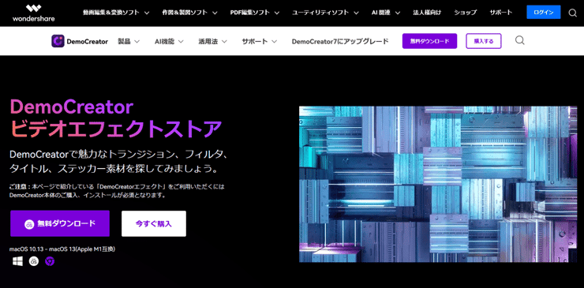Image resolution: width=584 pixels, height=288 pixels.
Task: Expand the 製品 menu in DemoCreator bar
Action: (x=129, y=41)
